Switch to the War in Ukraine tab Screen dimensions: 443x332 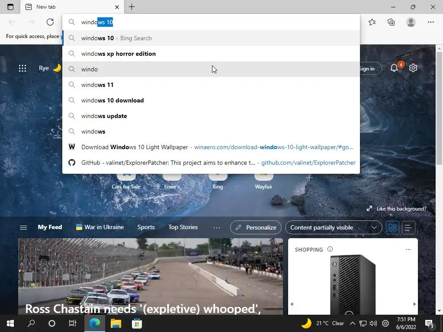point(100,227)
